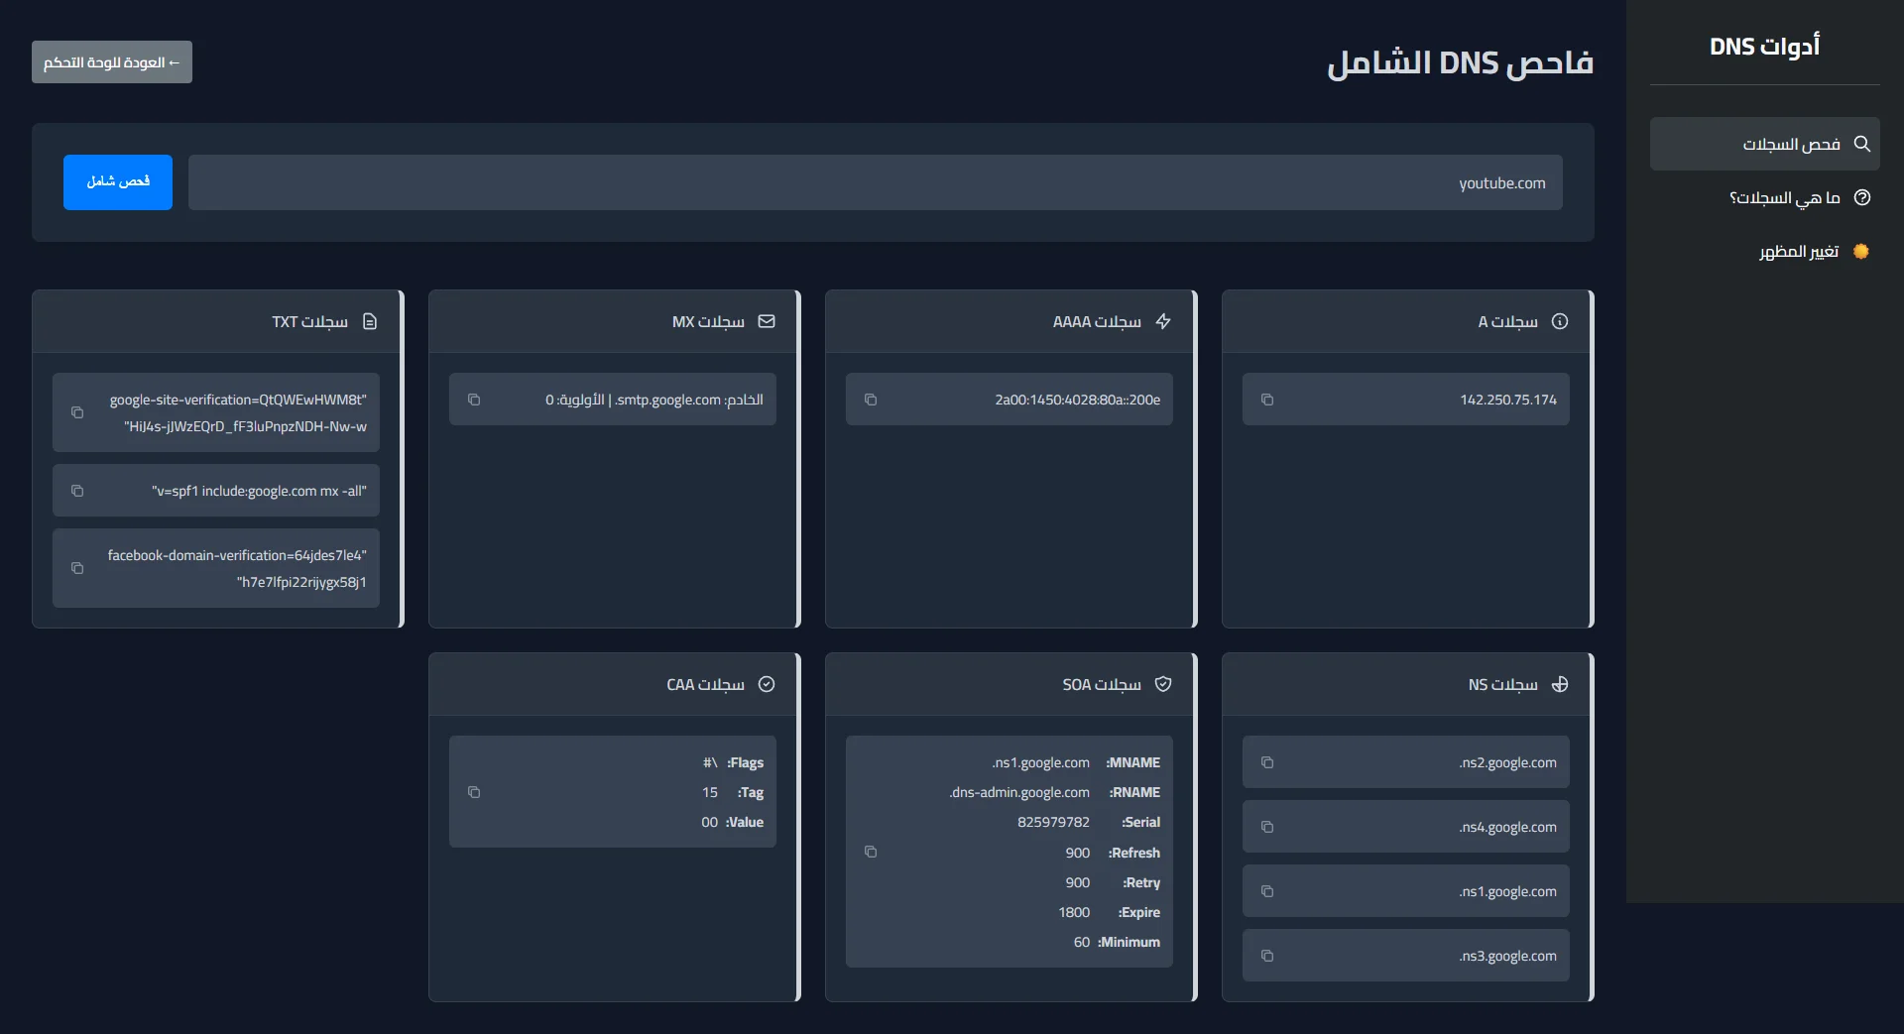Copy the ns3.google.com NS record

pyautogui.click(x=1266, y=956)
